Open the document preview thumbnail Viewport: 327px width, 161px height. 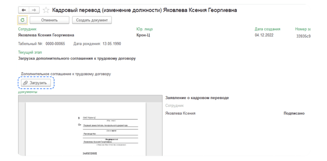(x=86, y=129)
